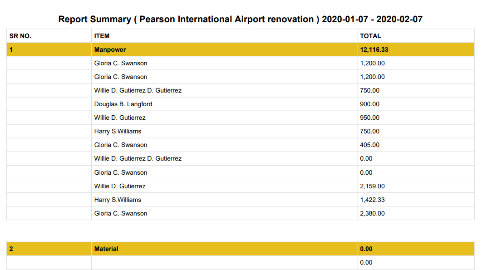The width and height of the screenshot is (482, 270).
Task: Select the TOTAL column header
Action: (x=370, y=36)
